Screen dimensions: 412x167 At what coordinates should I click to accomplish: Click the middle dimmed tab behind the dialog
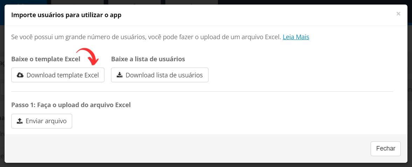pyautogui.click(x=135, y=2)
